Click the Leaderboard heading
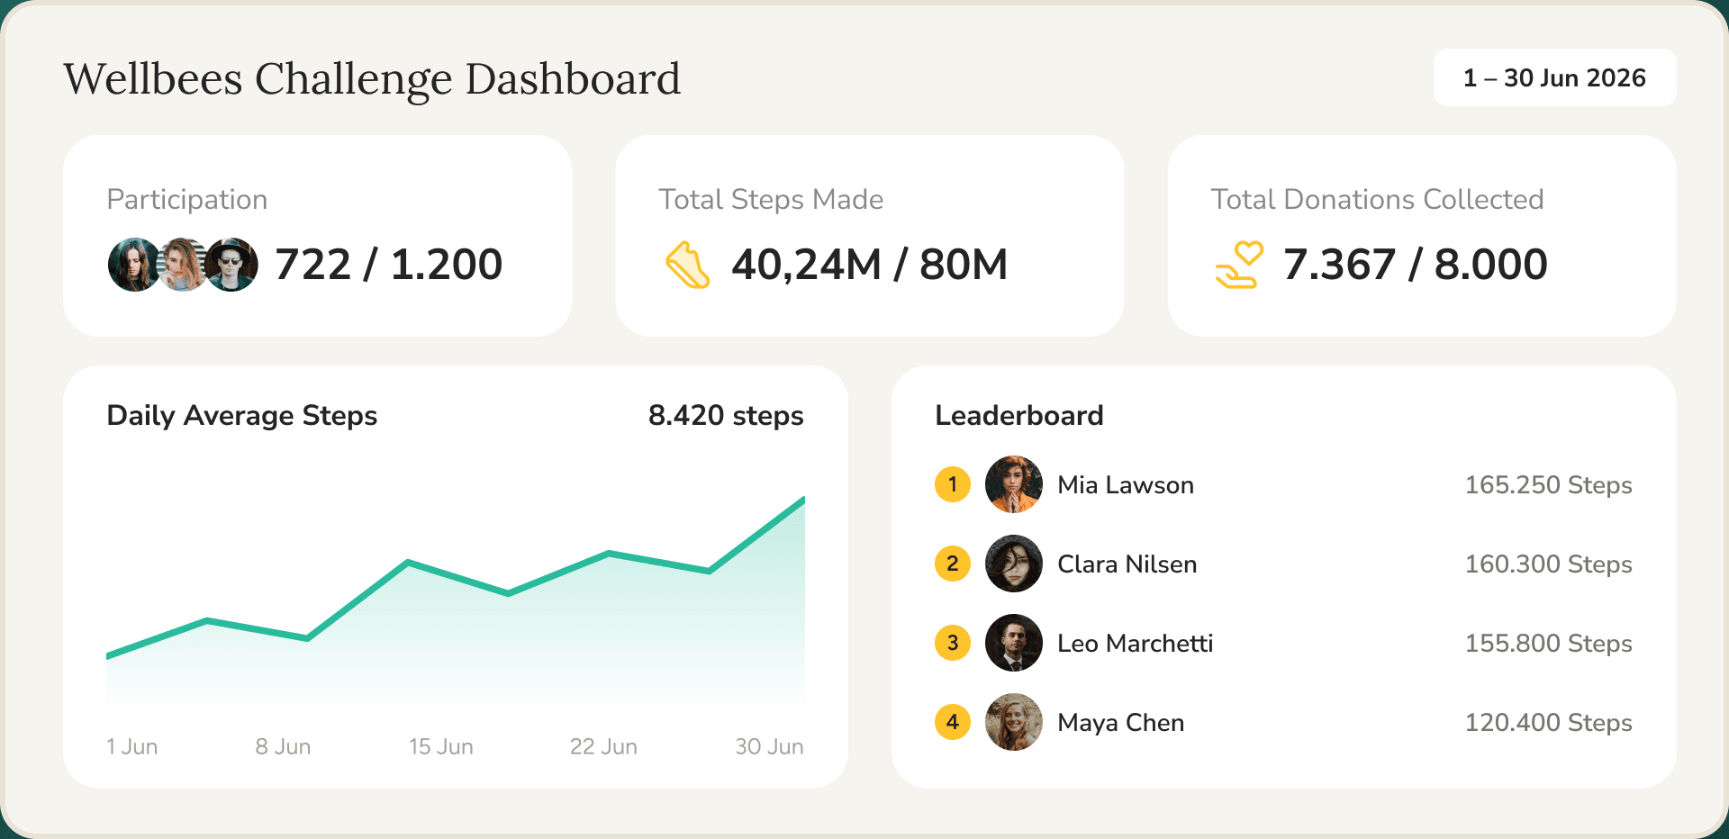This screenshot has width=1729, height=839. [1019, 416]
